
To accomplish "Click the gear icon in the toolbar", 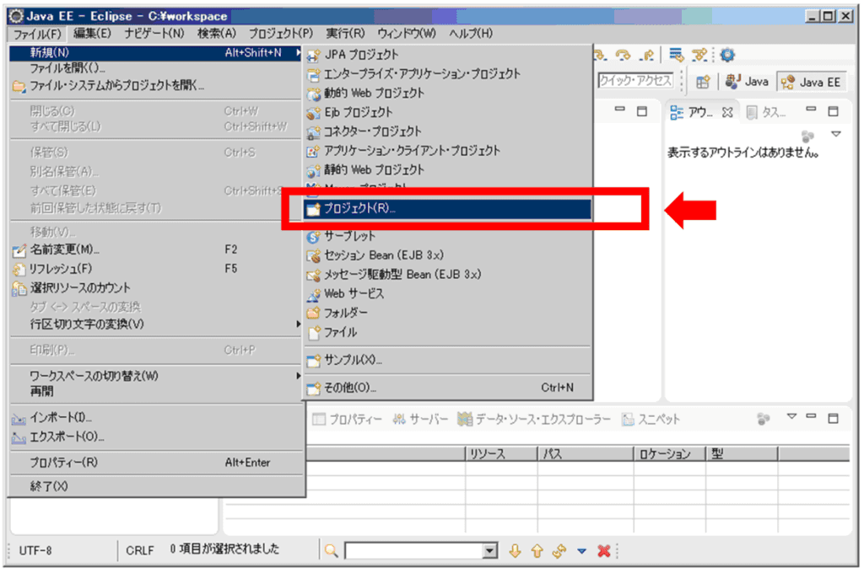I will (x=727, y=55).
